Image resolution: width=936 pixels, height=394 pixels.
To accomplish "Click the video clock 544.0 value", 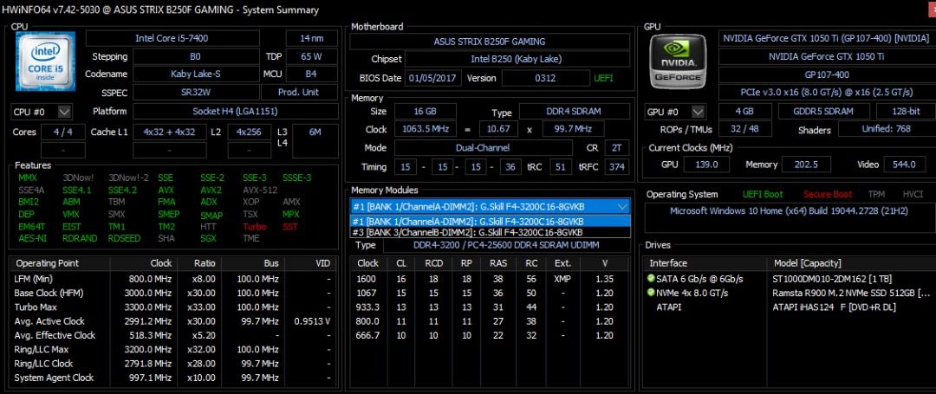I will click(x=904, y=165).
